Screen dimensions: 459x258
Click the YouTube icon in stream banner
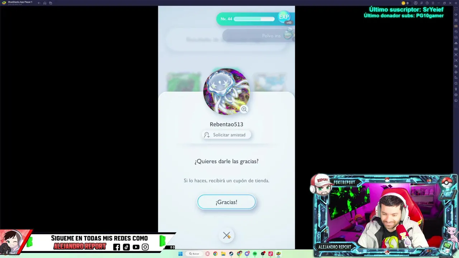pos(136,247)
